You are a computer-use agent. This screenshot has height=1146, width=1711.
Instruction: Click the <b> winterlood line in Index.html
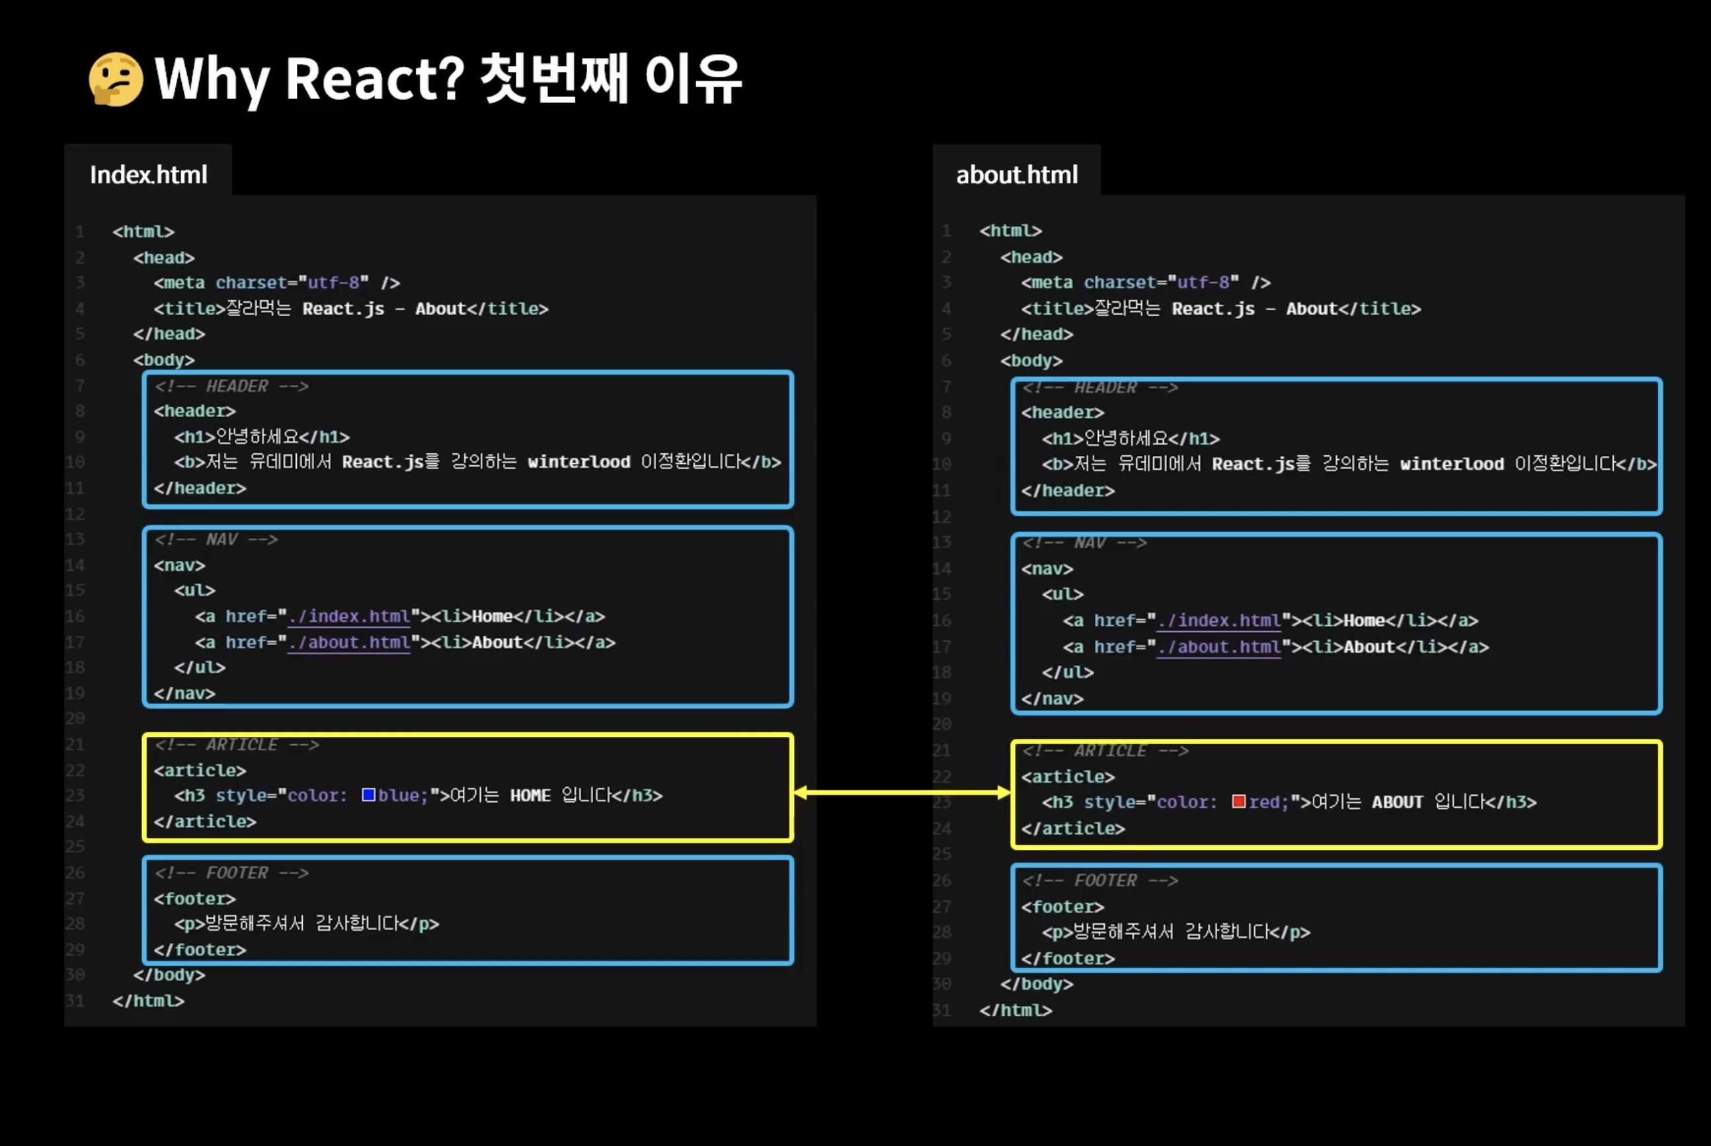[x=477, y=462]
